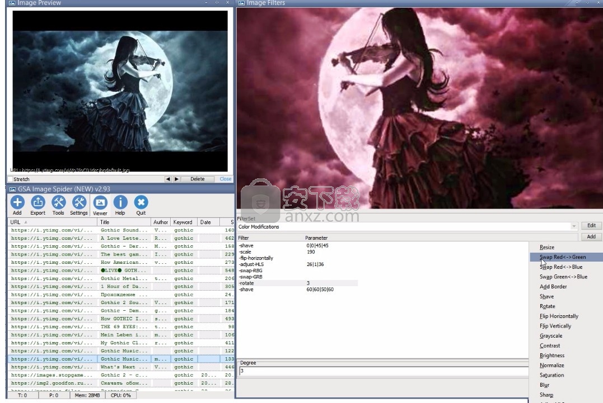Click the Add button in Image Filters
The image size is (603, 403).
pos(591,237)
